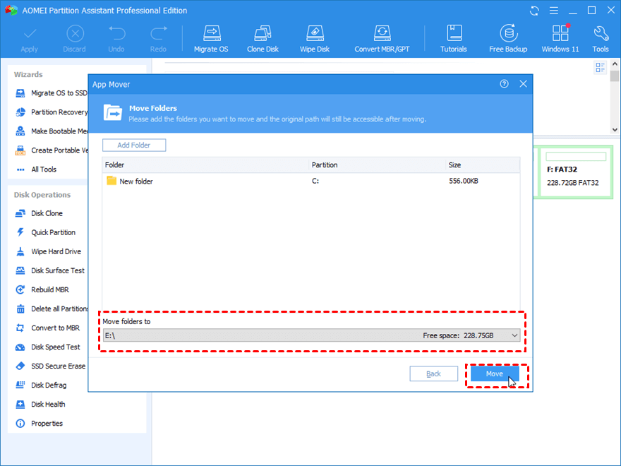The width and height of the screenshot is (621, 466).
Task: Choose SSD Secure Erase operation
Action: 50,366
